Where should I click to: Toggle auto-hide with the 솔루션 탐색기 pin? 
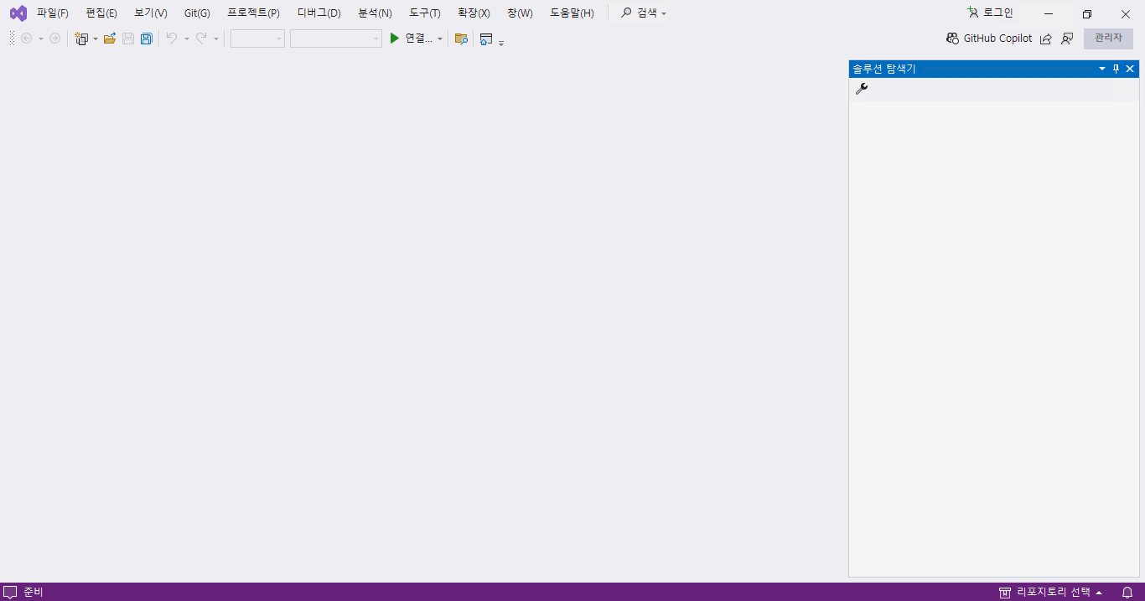click(1116, 69)
